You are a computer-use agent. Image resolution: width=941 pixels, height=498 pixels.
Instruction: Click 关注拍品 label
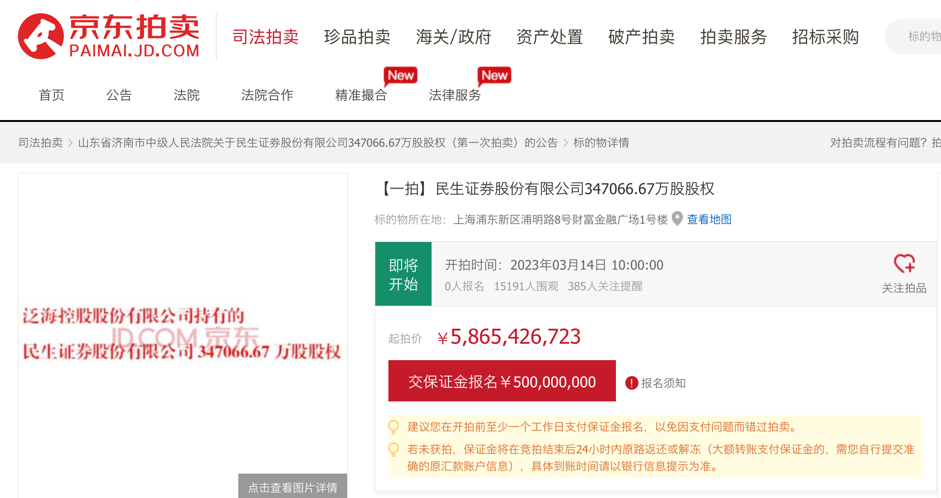[904, 288]
